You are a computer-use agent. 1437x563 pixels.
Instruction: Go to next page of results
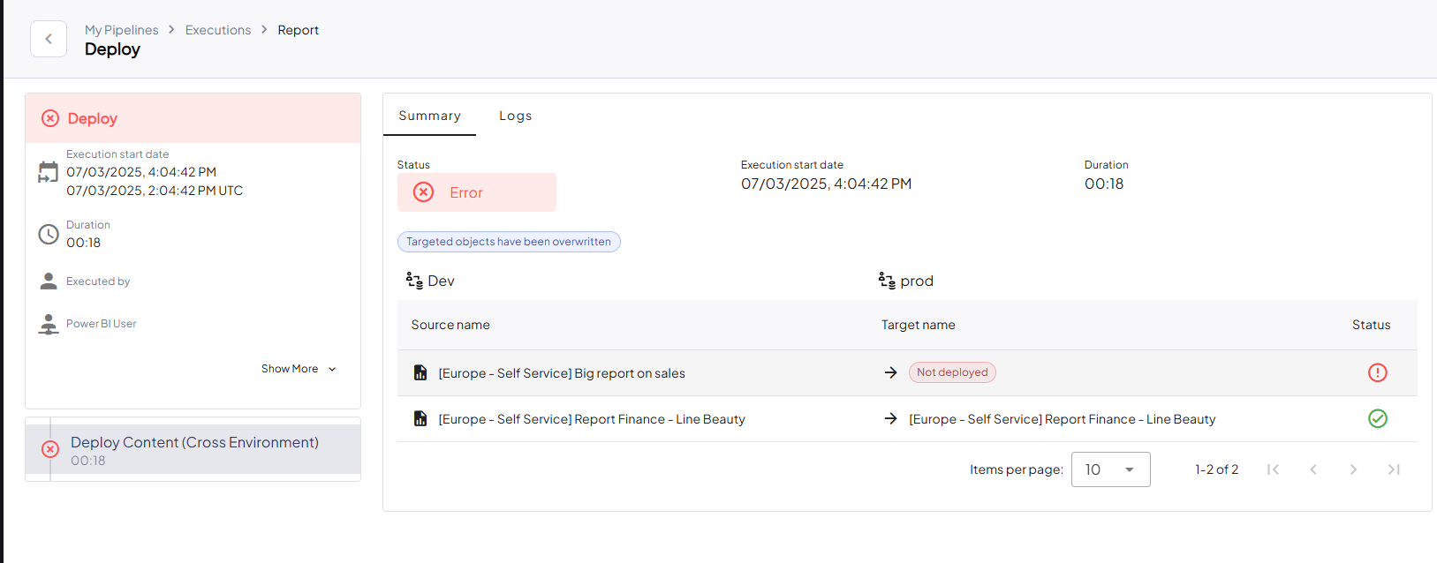(1353, 469)
